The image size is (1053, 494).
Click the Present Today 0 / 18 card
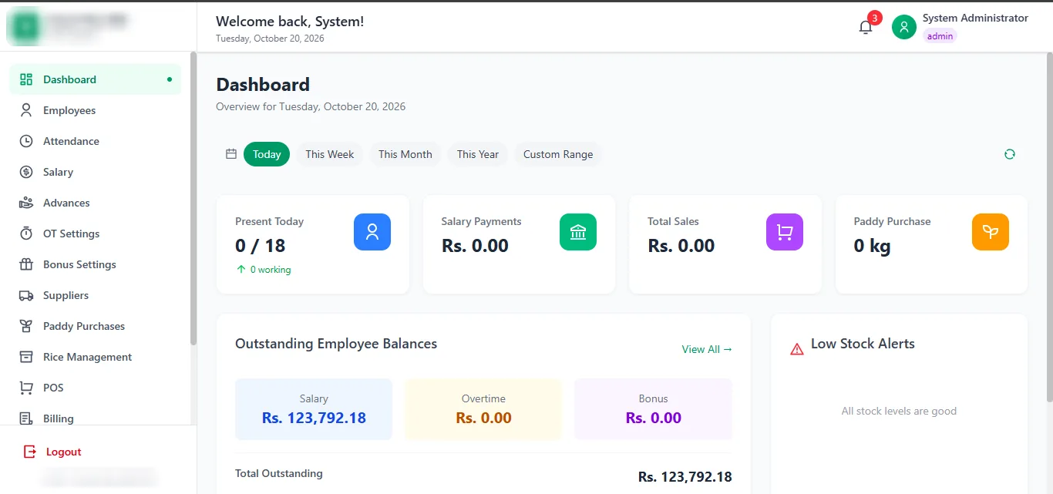(x=313, y=244)
